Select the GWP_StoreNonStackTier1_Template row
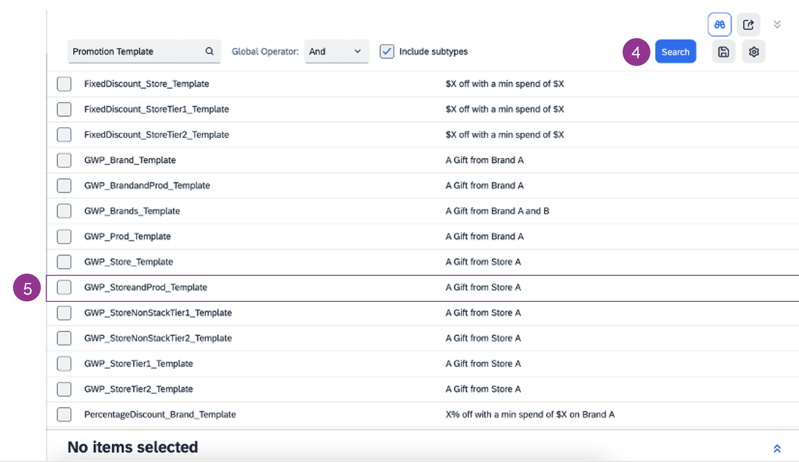 click(158, 313)
